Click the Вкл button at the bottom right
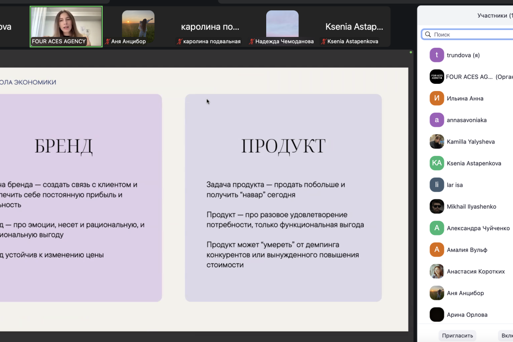 coord(507,335)
